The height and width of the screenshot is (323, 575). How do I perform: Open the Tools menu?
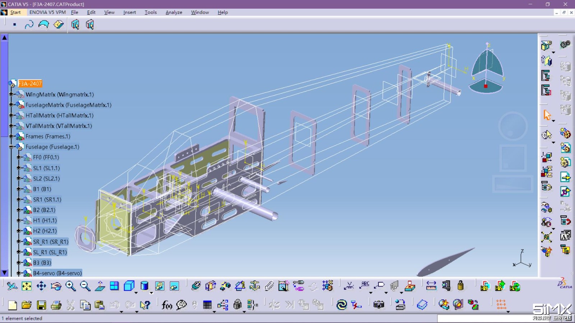tap(151, 12)
